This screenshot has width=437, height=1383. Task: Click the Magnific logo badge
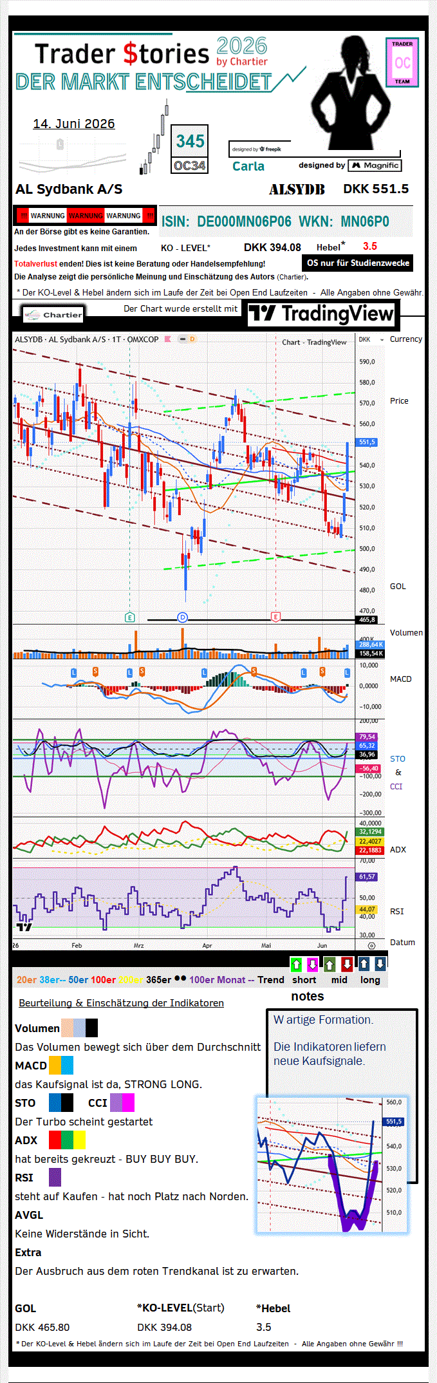(x=375, y=165)
